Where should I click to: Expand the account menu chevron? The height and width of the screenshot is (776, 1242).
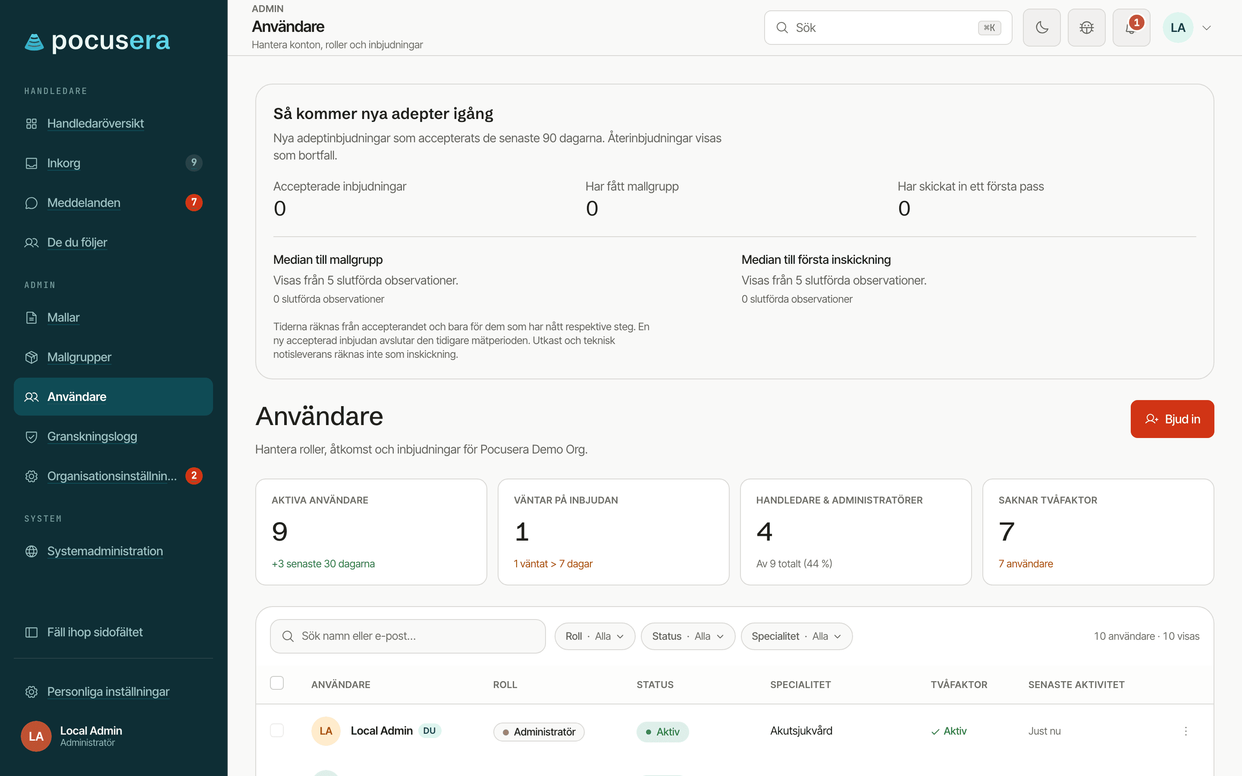pos(1207,28)
